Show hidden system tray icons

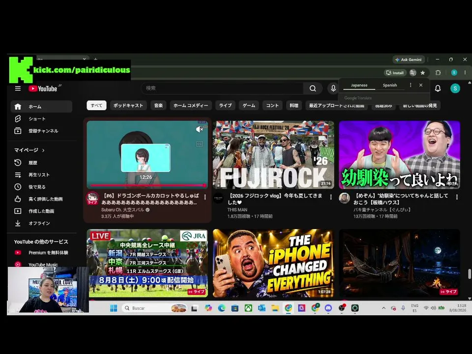(x=383, y=308)
